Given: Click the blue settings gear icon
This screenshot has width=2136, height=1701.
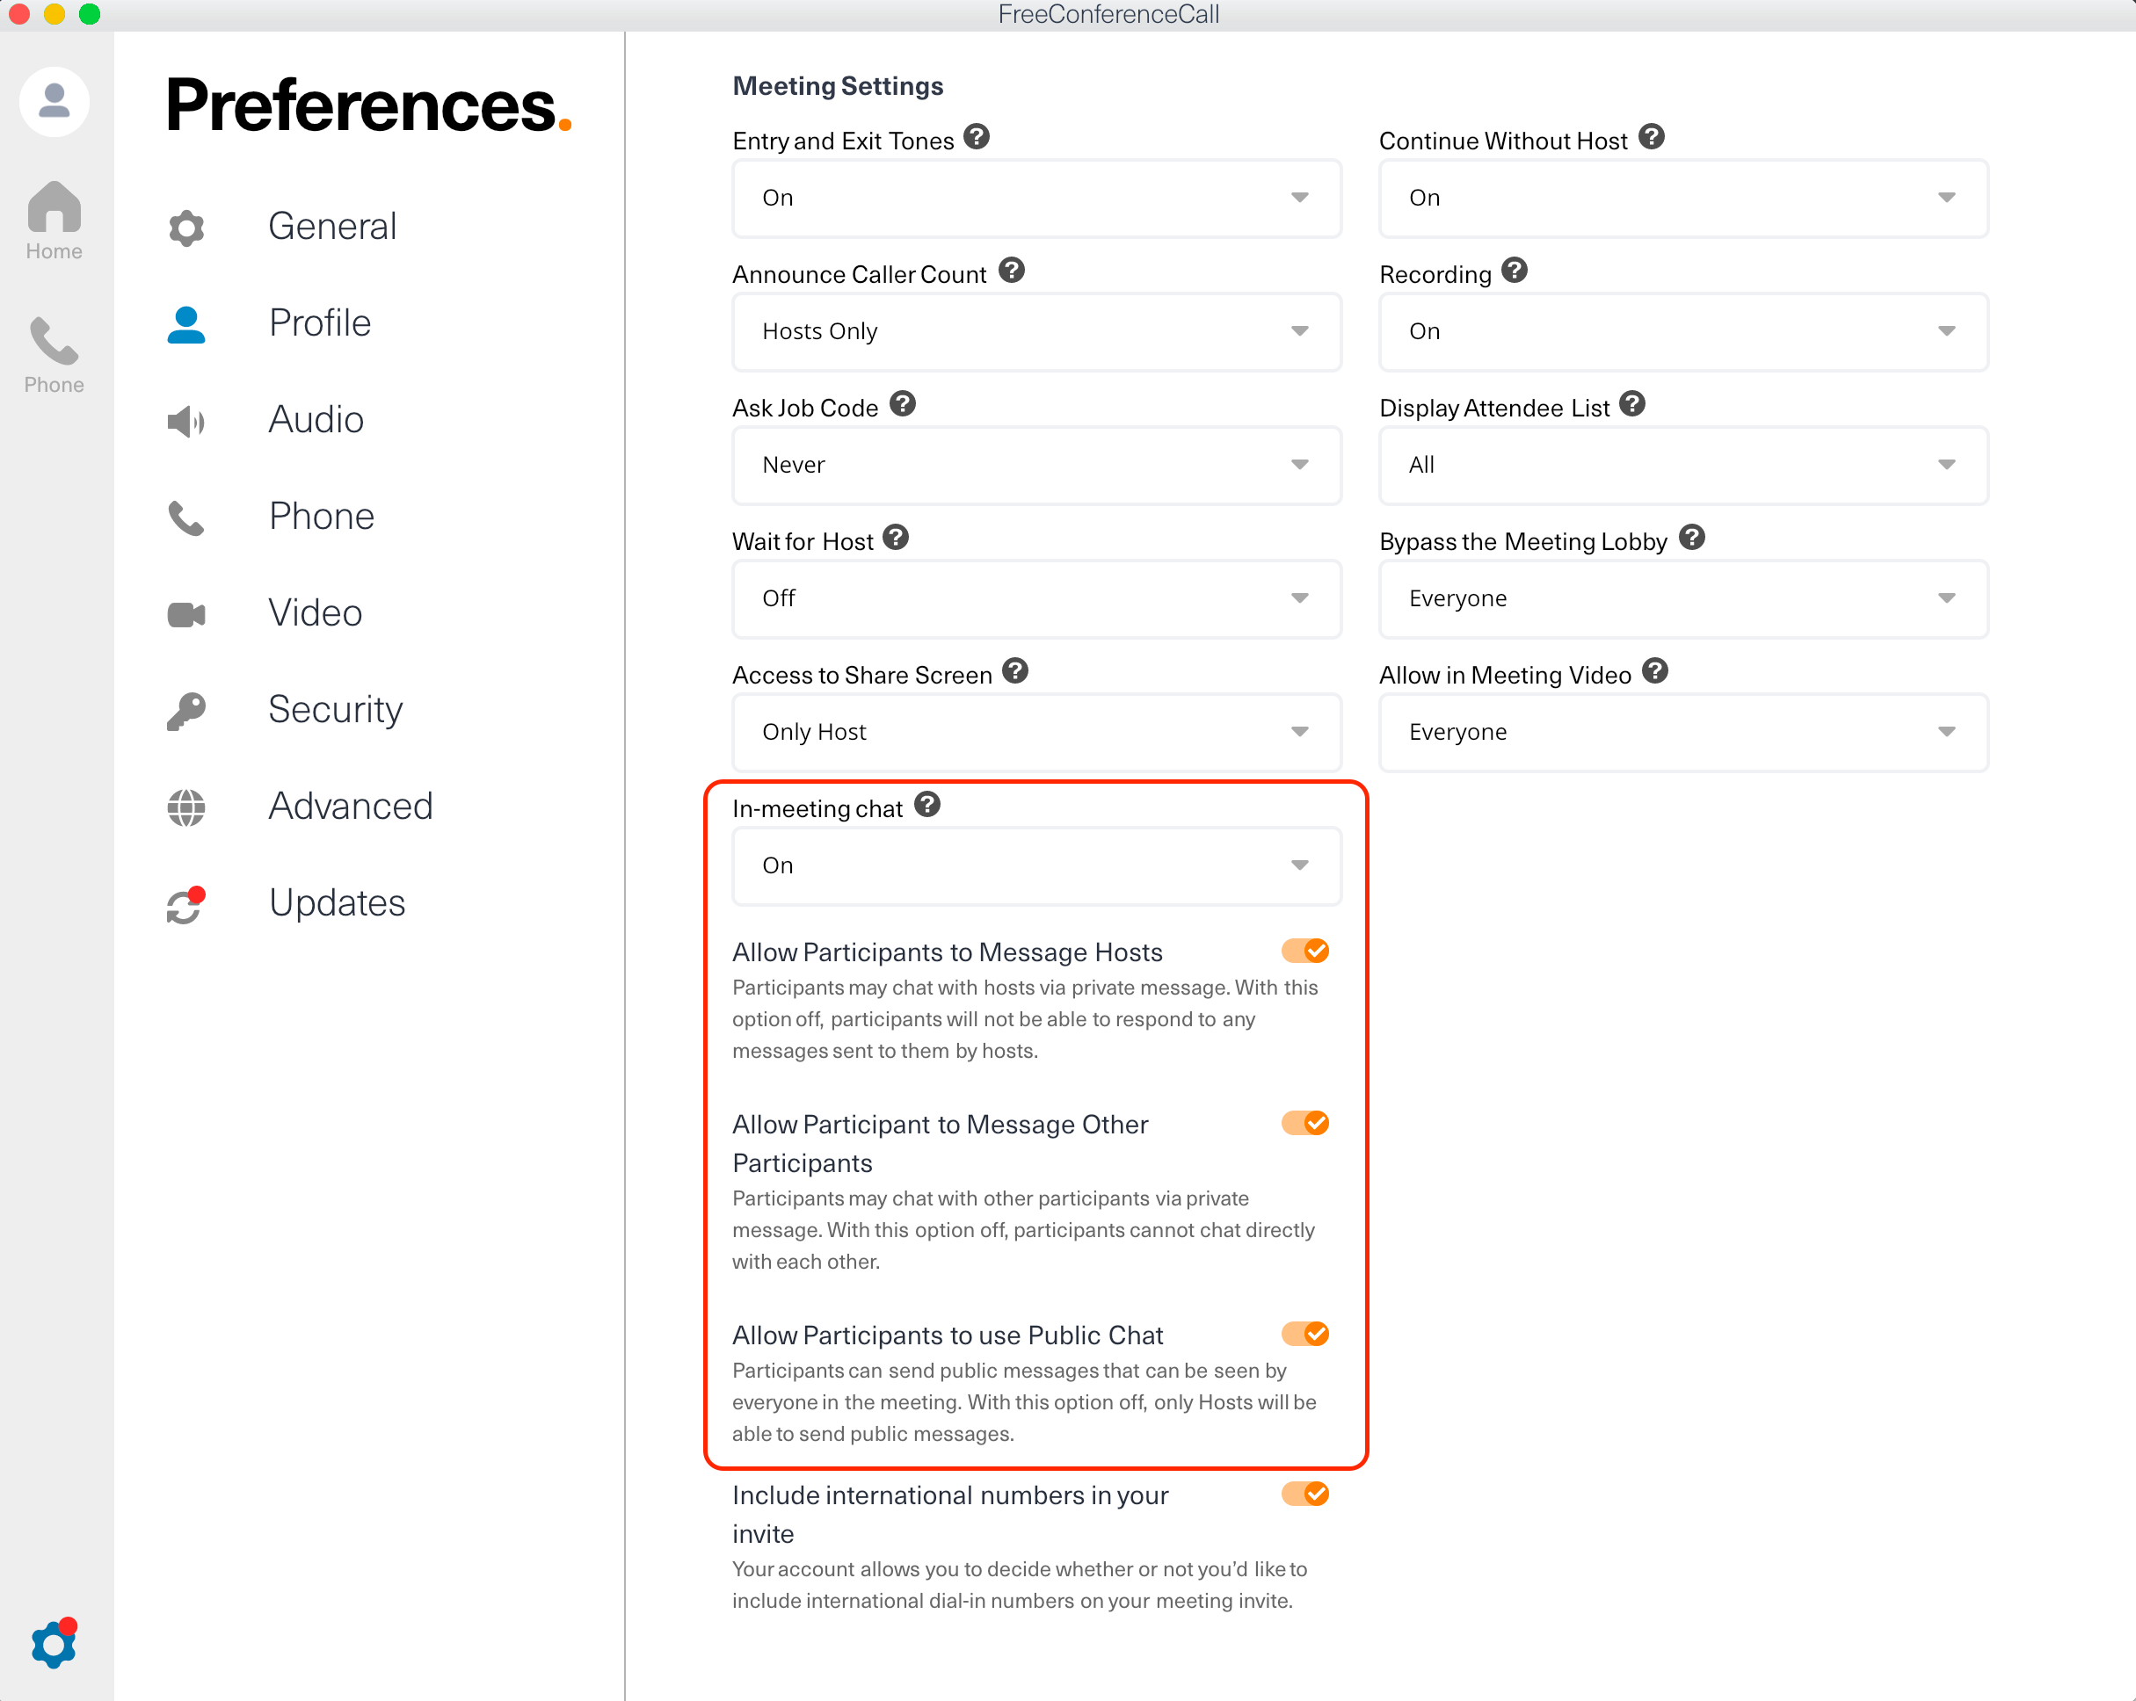Looking at the screenshot, I should tap(54, 1645).
